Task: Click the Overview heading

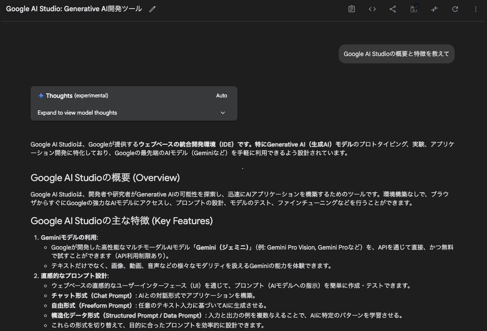Action: coord(105,178)
